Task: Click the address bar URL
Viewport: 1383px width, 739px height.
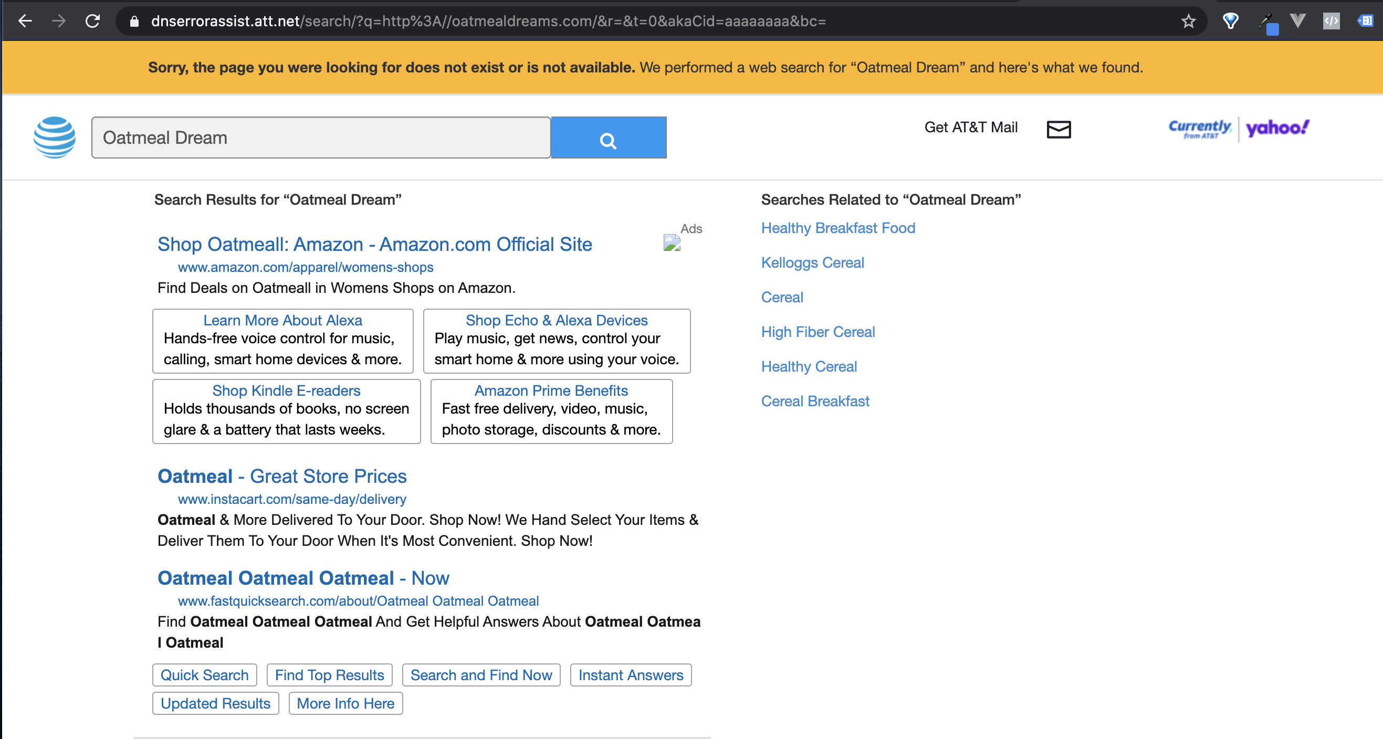Action: [487, 21]
